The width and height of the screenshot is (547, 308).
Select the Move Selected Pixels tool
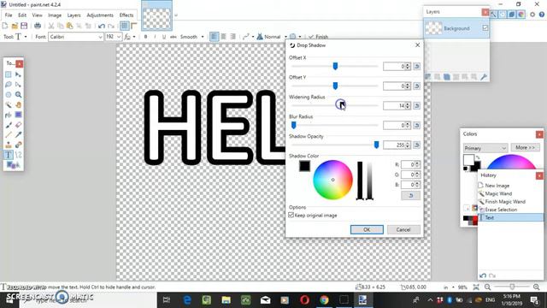coord(18,74)
